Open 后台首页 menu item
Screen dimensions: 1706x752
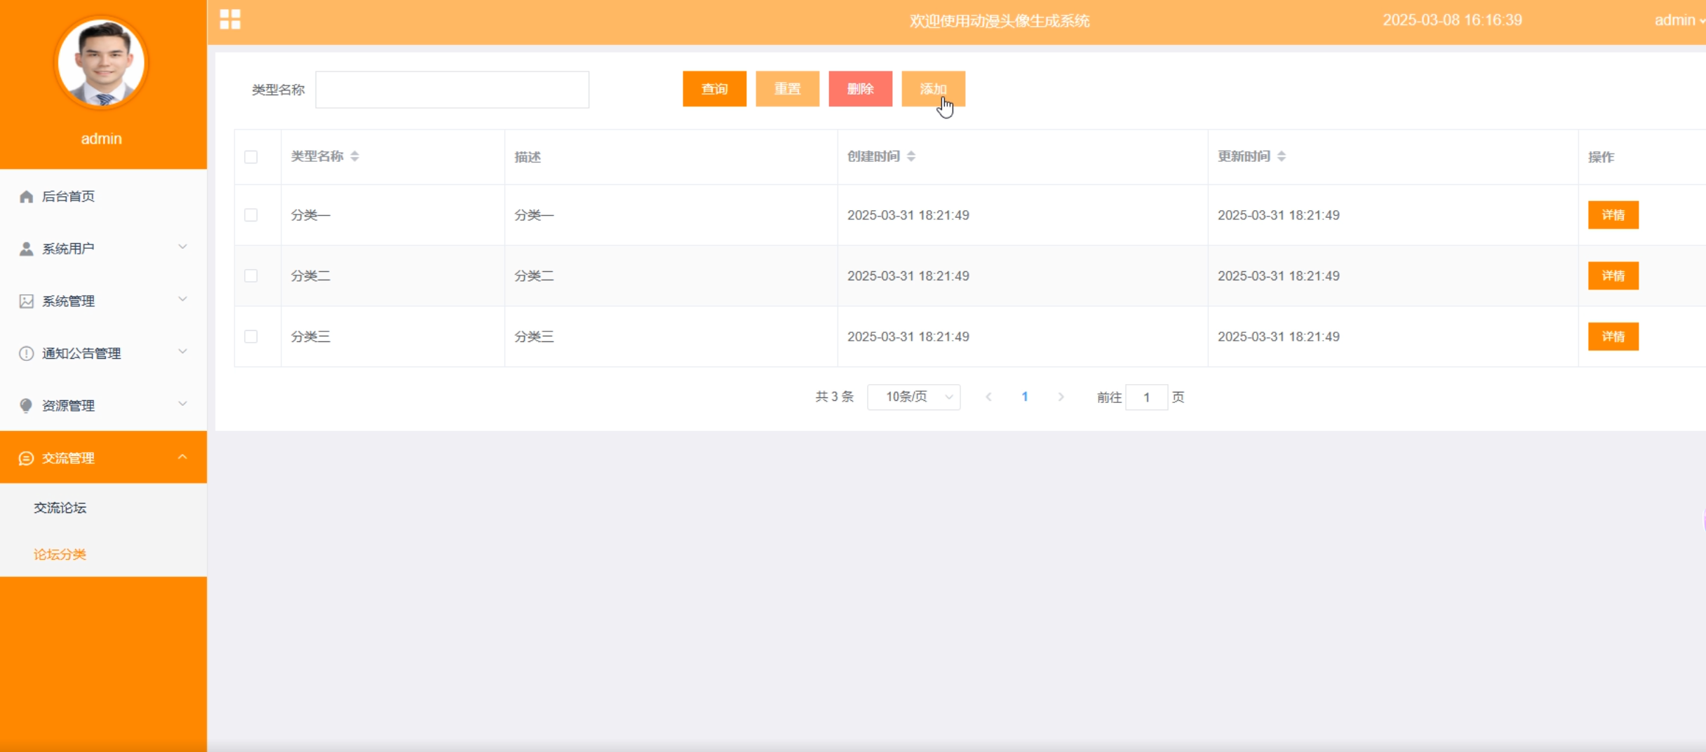(x=103, y=196)
